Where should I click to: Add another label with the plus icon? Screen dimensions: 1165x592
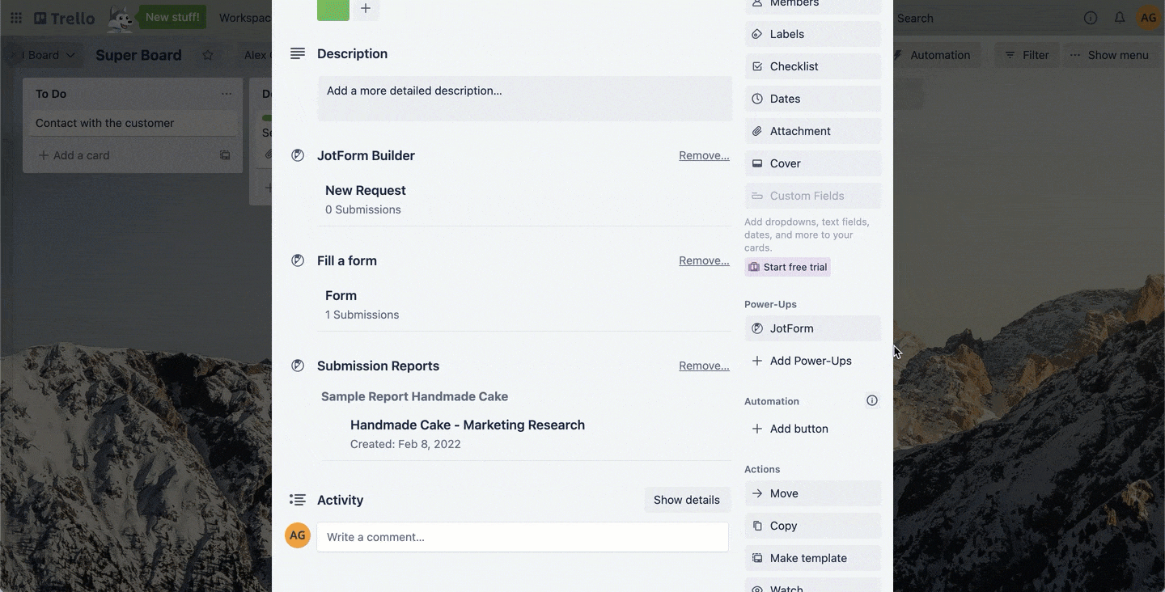366,8
